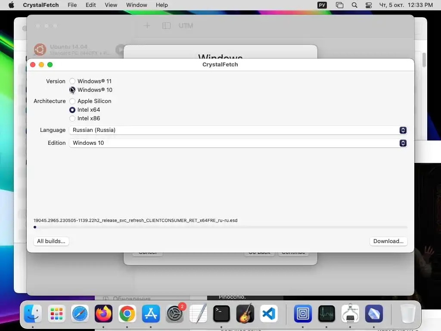Open Terminal from the Dock
Screen dimensions: 441x331
222,314
